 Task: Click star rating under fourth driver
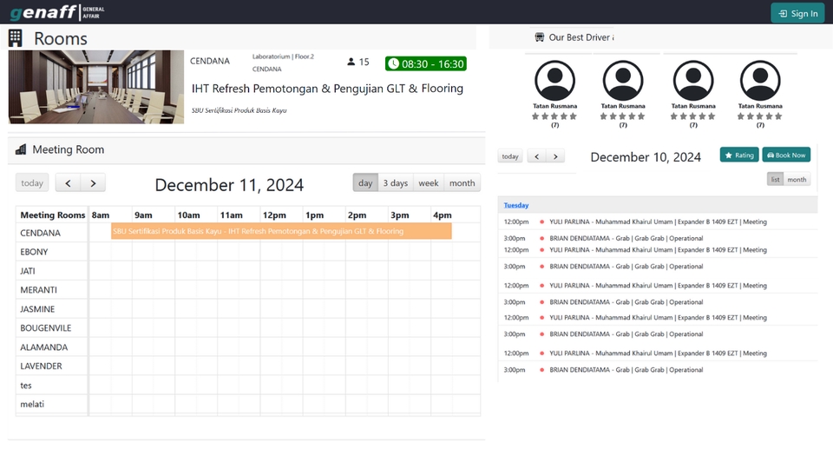(760, 116)
